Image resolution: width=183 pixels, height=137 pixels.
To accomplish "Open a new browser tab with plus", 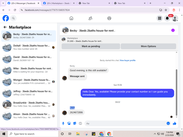I will (150, 3).
